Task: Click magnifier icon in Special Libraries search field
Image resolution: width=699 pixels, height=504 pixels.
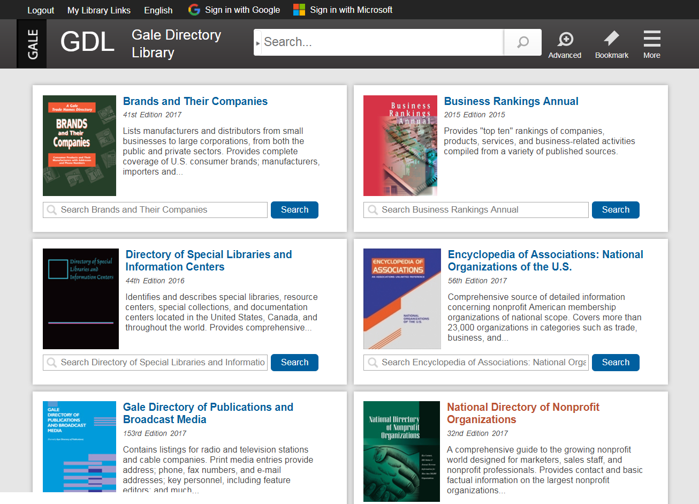Action: (x=51, y=363)
